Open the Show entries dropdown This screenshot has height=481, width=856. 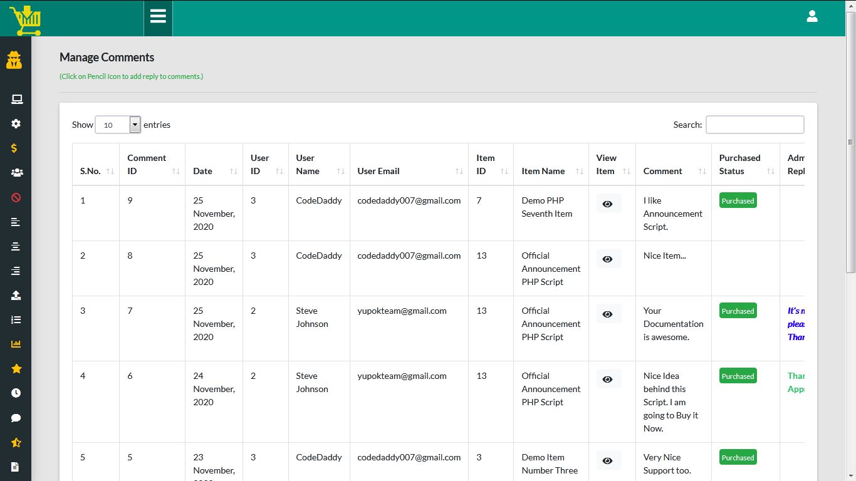pyautogui.click(x=134, y=125)
